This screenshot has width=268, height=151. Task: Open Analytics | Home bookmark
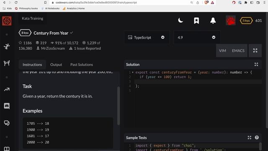74,8
